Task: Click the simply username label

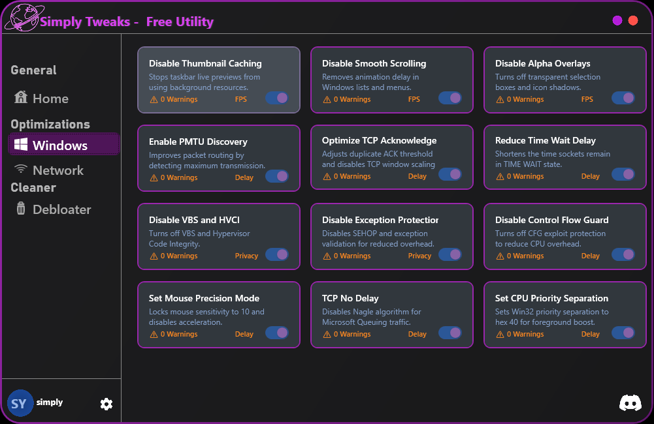Action: pyautogui.click(x=49, y=402)
